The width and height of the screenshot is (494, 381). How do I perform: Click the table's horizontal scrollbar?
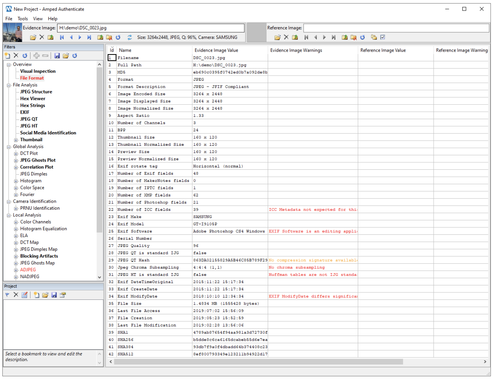click(258, 362)
